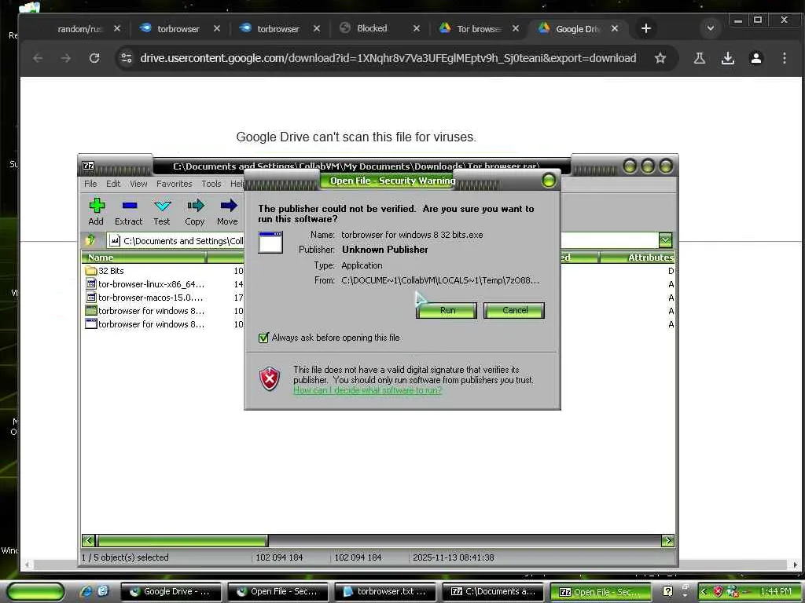
Task: Close the security warning with green orb
Action: click(x=548, y=181)
